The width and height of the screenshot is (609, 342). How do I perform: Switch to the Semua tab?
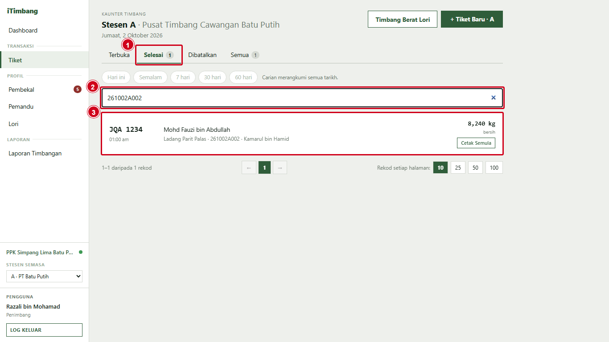coord(245,55)
